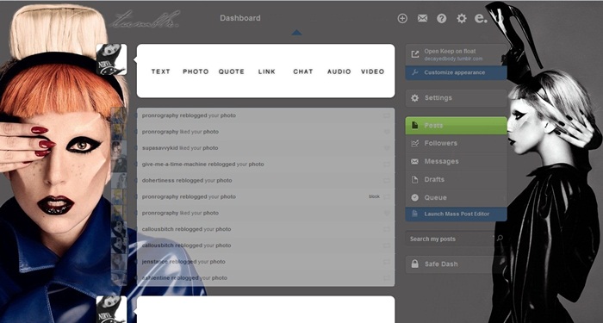
Task: Click supasavvykid's avatar thumbnail
Action: tap(119, 148)
